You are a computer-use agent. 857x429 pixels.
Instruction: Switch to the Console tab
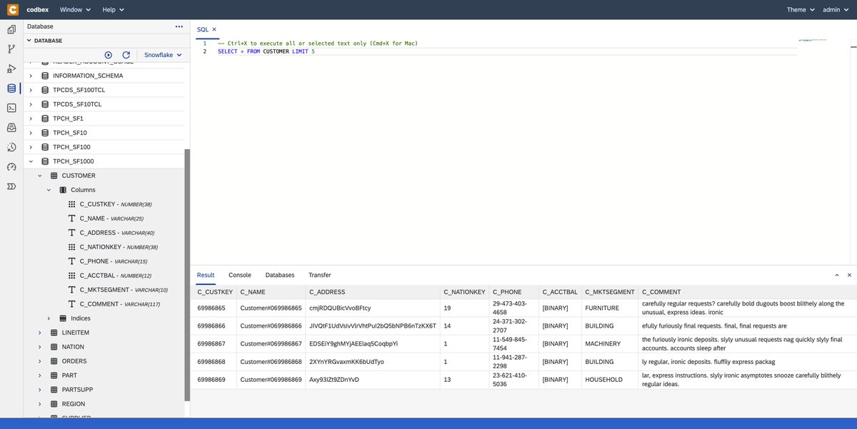240,275
